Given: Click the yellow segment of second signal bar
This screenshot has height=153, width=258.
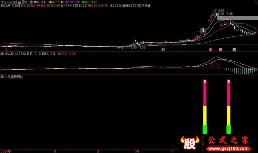Looking at the screenshot, I should [x=229, y=115].
